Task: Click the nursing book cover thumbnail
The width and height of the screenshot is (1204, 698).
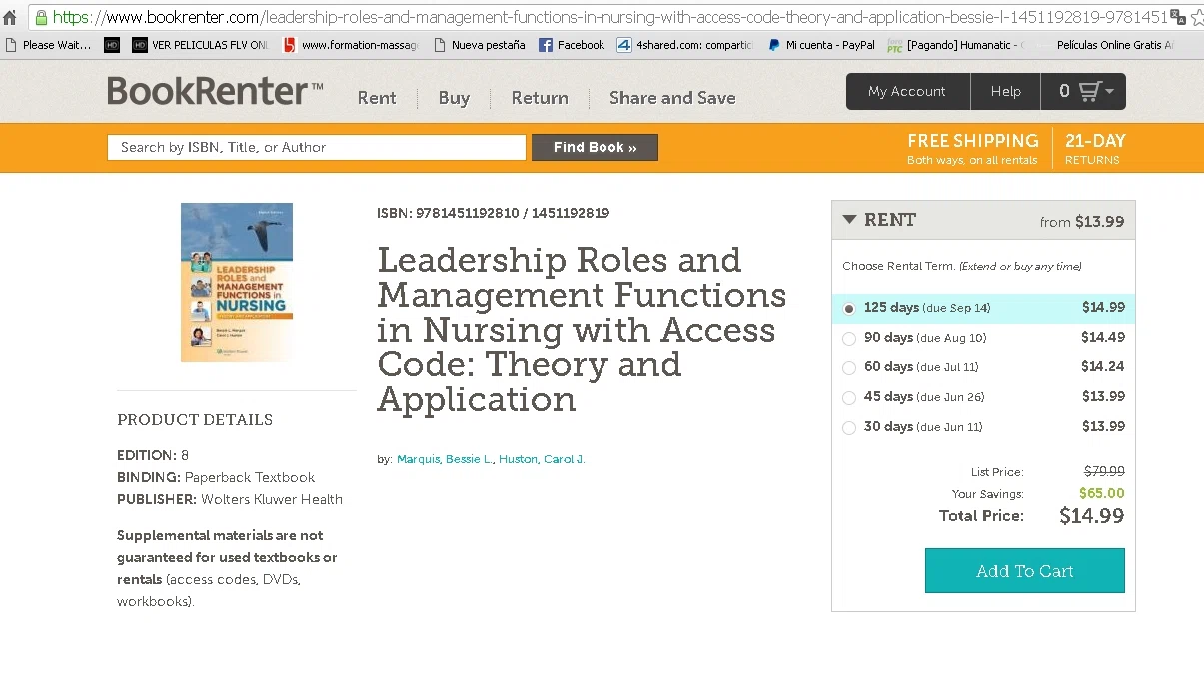Action: tap(237, 283)
